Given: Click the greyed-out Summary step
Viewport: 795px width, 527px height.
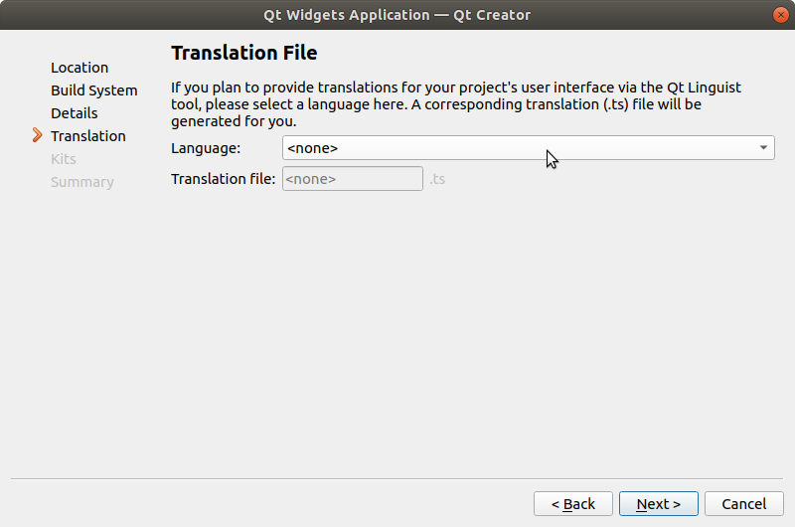Looking at the screenshot, I should (x=82, y=182).
